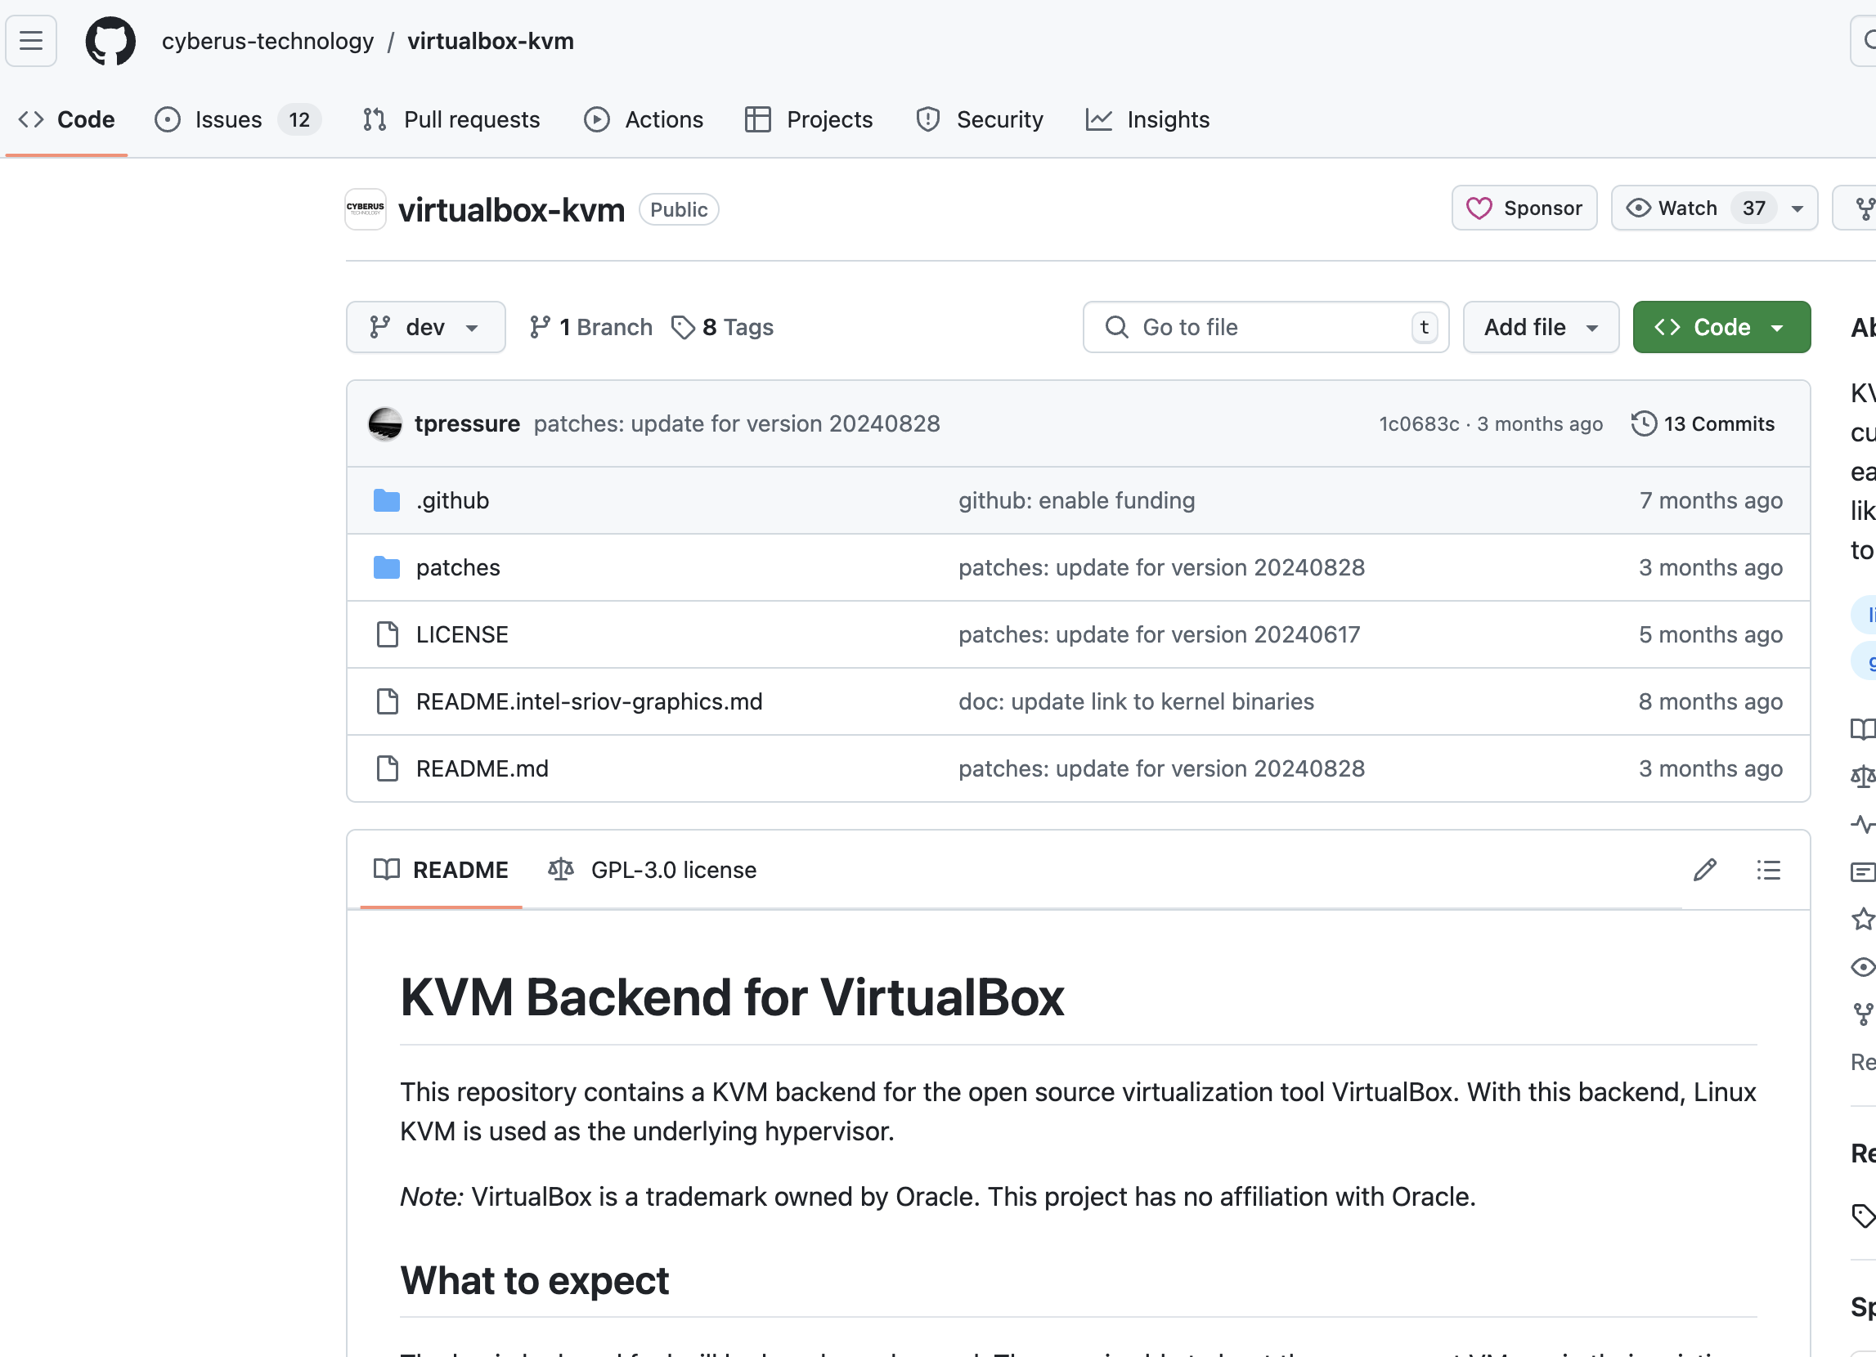Open commit message 'github: enable funding'
The height and width of the screenshot is (1357, 1876).
point(1076,500)
